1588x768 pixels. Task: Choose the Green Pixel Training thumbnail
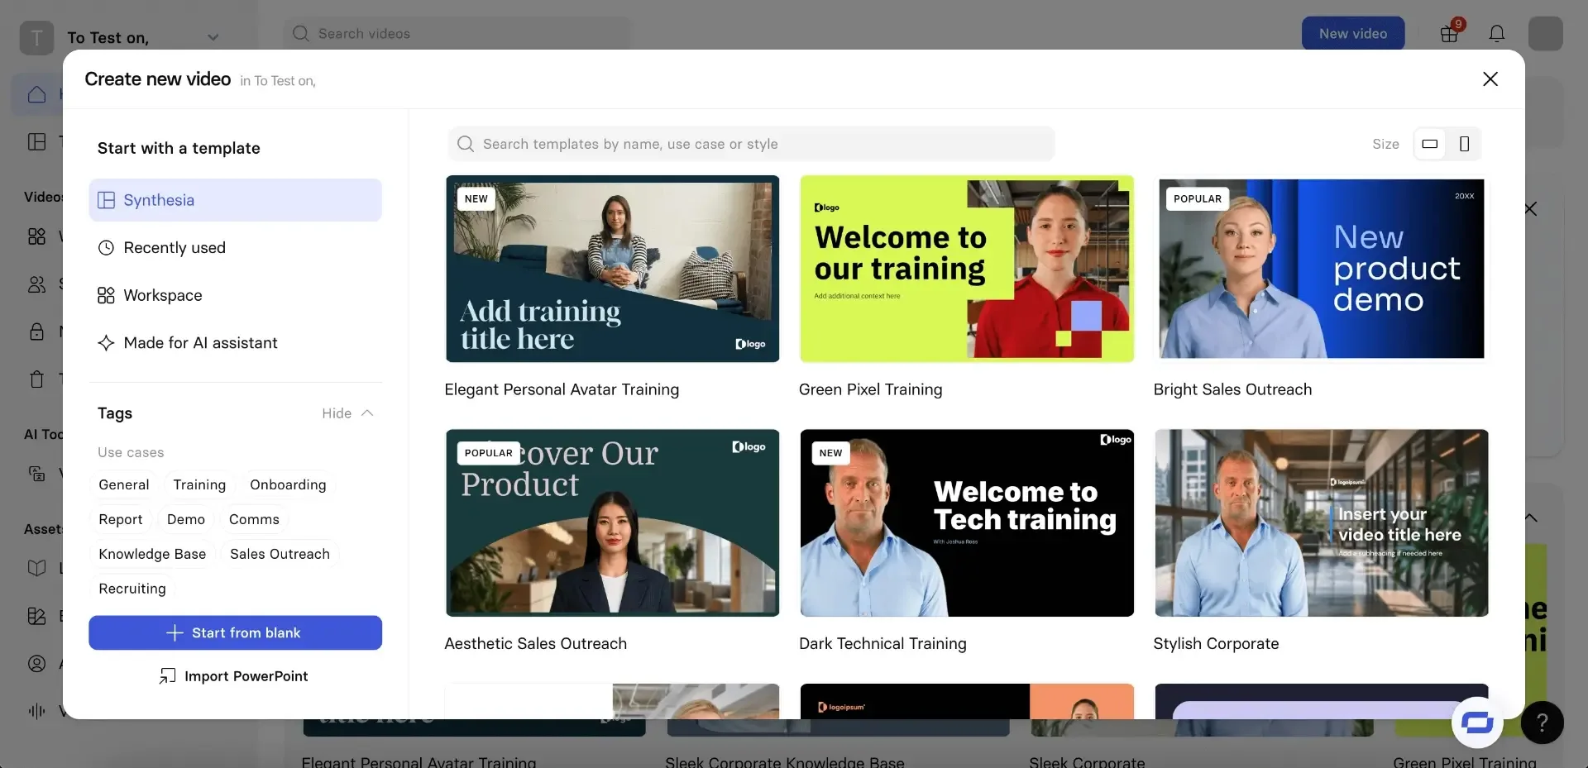[967, 269]
